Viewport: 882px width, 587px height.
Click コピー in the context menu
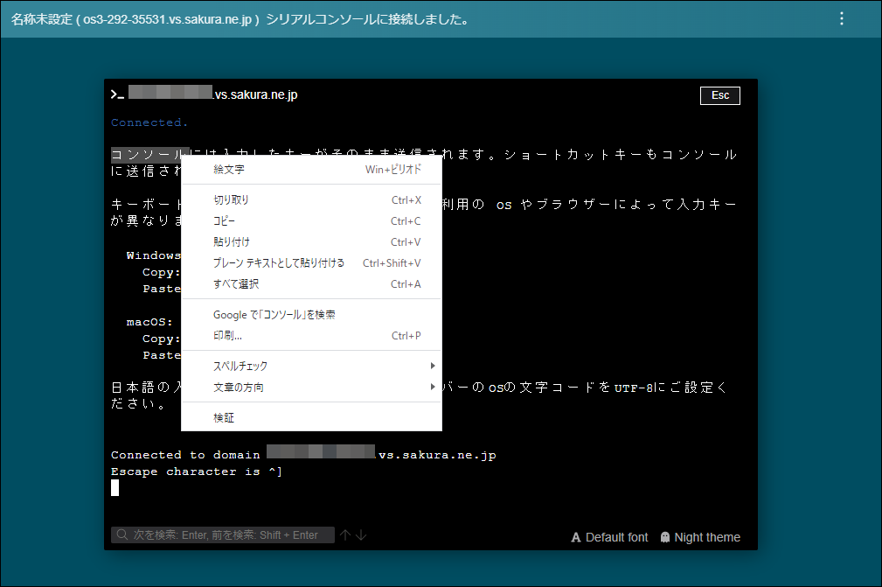pos(225,221)
